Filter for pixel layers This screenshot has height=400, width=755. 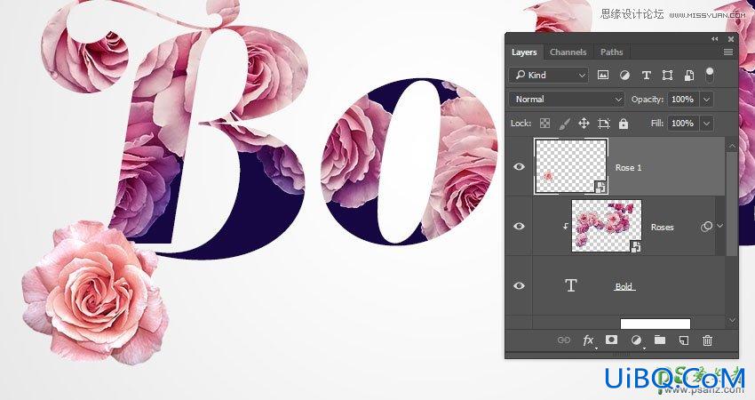(x=603, y=75)
